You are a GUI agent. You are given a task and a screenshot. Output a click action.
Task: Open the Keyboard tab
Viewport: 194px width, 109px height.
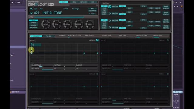[84, 2]
